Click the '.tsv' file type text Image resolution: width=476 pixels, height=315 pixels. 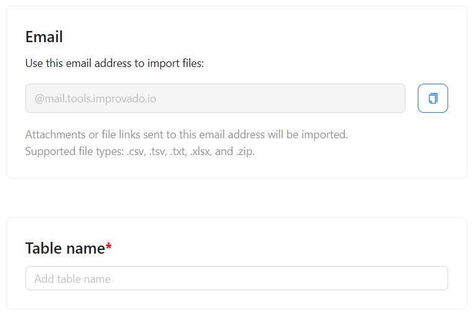pyautogui.click(x=158, y=151)
